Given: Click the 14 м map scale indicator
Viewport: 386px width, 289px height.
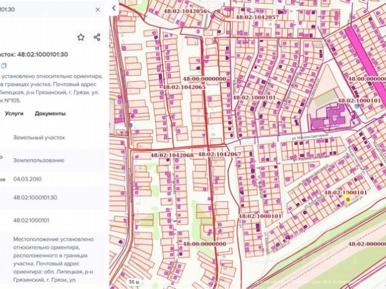Looking at the screenshot, I should [134, 282].
